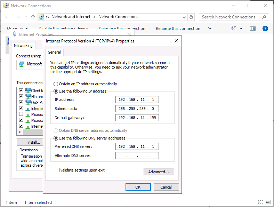Select the General tab
274x207 pixels.
pyautogui.click(x=54, y=52)
